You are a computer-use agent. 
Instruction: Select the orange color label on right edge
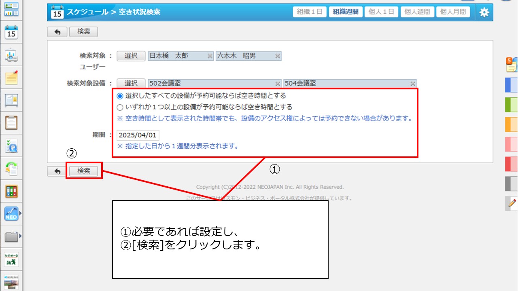pyautogui.click(x=512, y=124)
